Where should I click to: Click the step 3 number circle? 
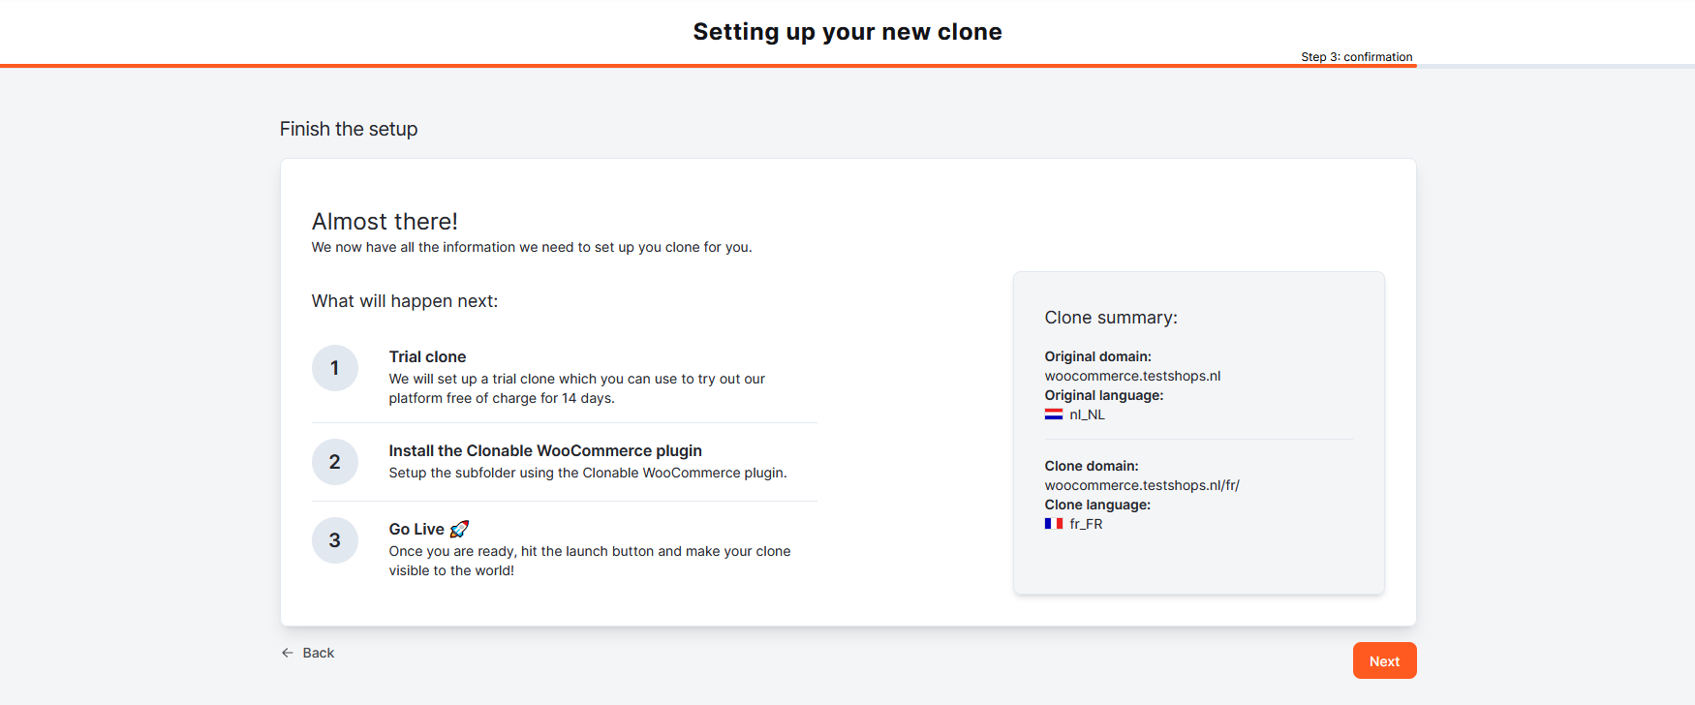click(335, 540)
